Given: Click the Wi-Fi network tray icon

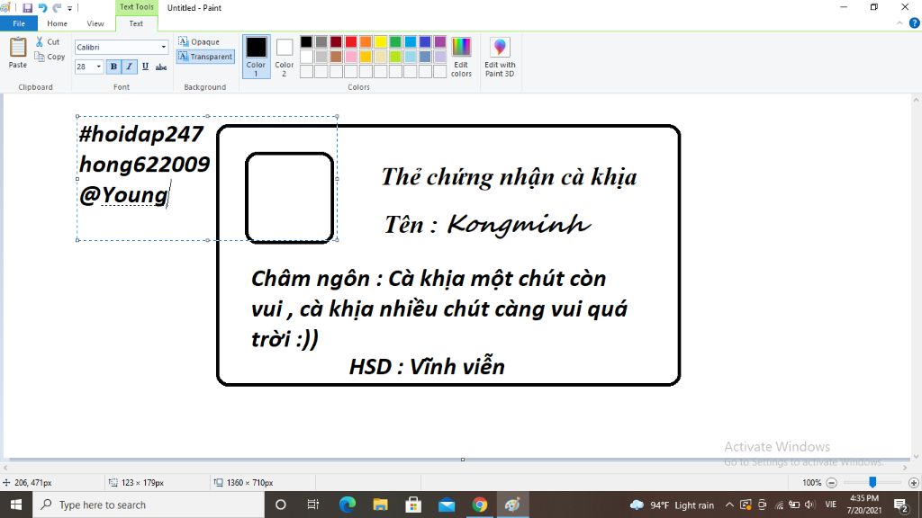Looking at the screenshot, I should click(x=779, y=505).
